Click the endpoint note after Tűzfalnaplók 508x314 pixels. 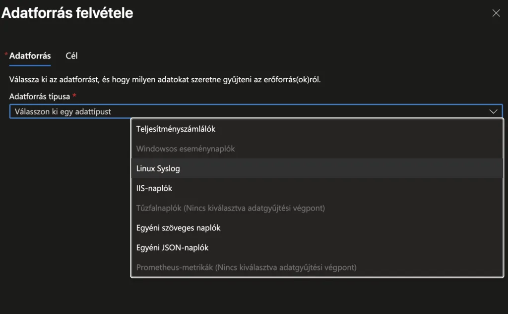pyautogui.click(x=254, y=208)
